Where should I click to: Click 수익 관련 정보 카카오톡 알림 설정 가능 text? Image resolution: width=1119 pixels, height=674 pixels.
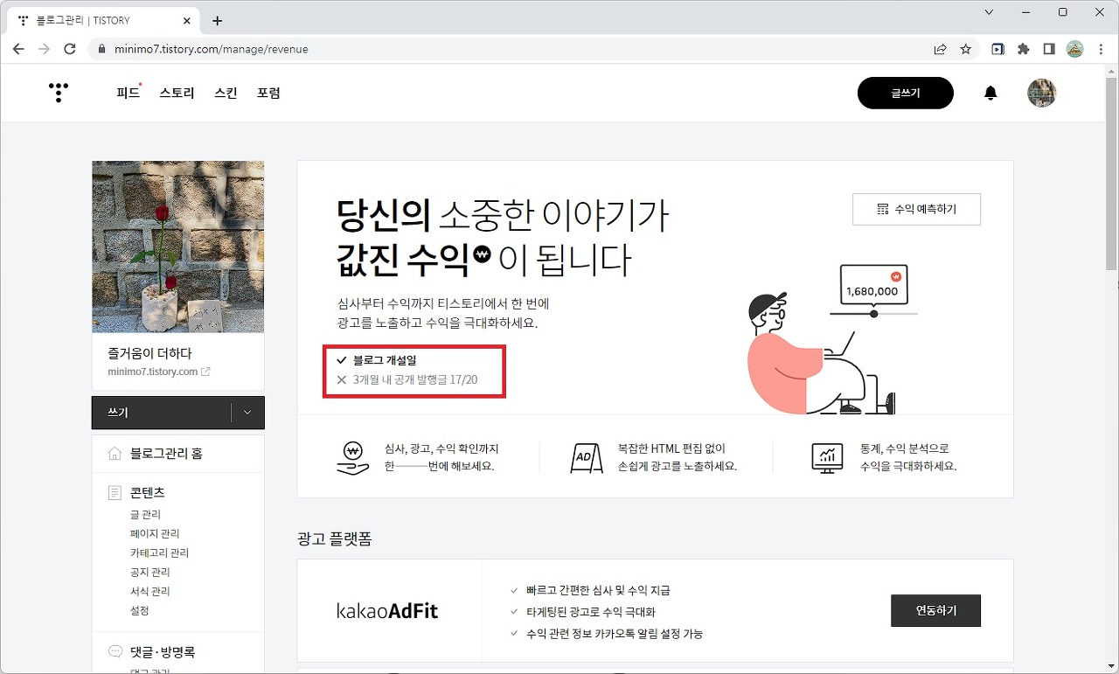point(615,633)
